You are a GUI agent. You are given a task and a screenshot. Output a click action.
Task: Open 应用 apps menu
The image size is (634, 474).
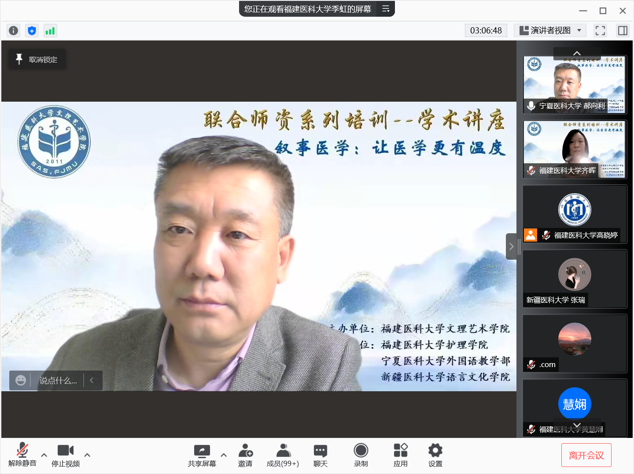pos(400,455)
